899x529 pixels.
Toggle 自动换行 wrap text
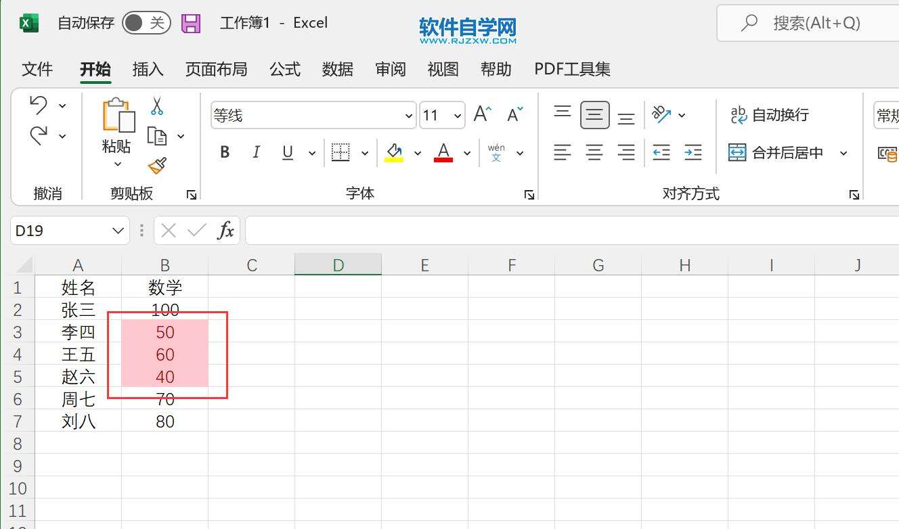point(769,115)
